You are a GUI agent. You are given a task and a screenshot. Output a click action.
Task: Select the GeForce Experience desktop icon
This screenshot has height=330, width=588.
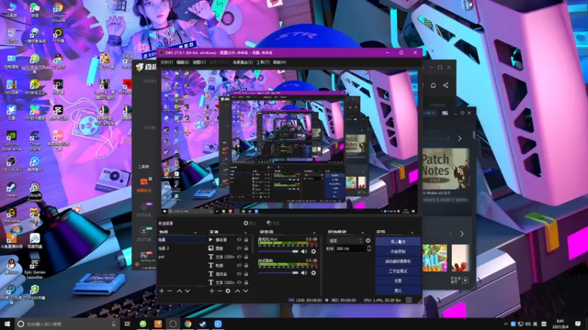point(11,141)
